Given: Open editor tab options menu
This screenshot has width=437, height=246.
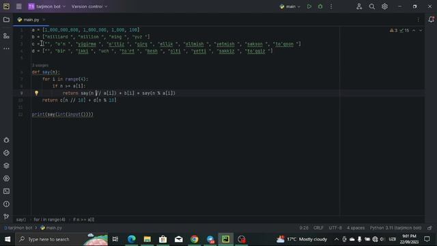Looking at the screenshot, I should (418, 20).
